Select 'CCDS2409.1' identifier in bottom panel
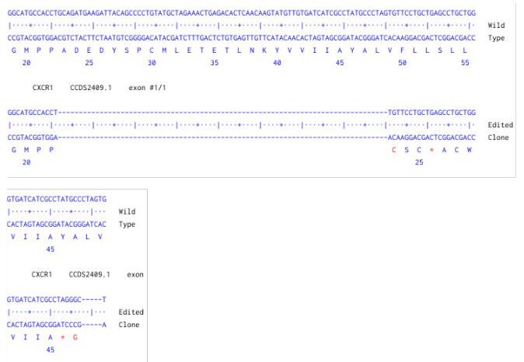 [x=89, y=274]
